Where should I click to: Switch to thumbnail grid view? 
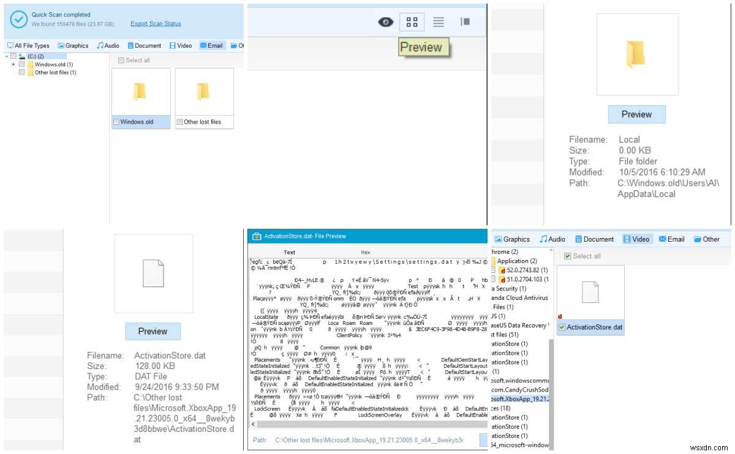[412, 21]
